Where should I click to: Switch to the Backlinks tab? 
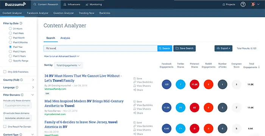105,13
